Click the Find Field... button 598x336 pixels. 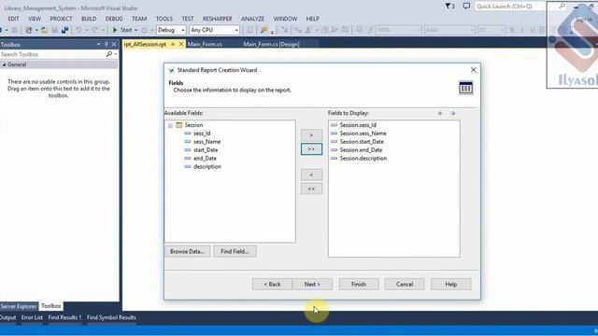click(235, 251)
